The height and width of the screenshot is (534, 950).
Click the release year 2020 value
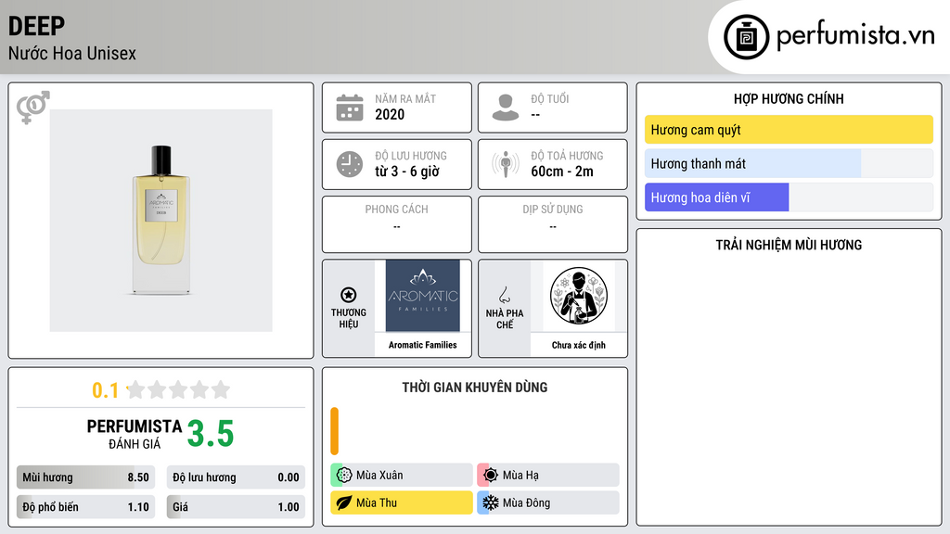tap(390, 114)
